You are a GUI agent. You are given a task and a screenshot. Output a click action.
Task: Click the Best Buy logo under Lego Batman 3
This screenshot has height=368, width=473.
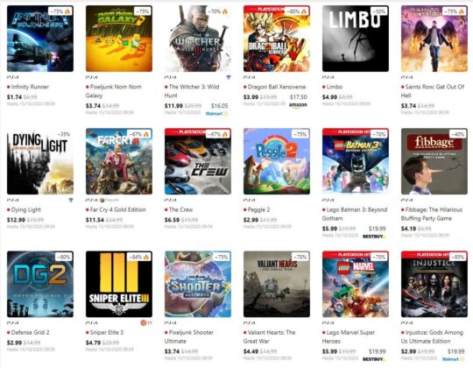click(x=374, y=237)
